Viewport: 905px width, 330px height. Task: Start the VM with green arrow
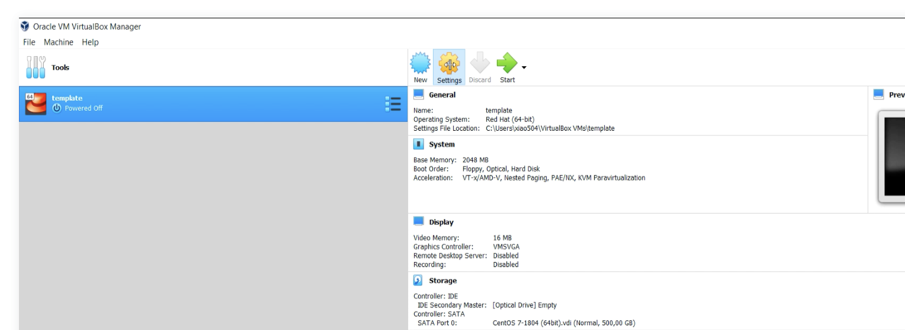coord(506,63)
